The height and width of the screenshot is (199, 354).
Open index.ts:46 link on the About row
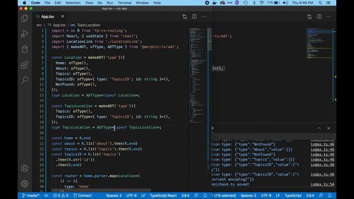click(322, 149)
